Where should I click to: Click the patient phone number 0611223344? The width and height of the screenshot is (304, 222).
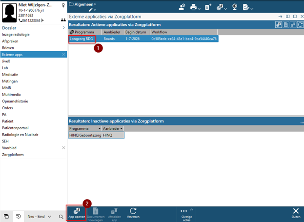pyautogui.click(x=31, y=20)
